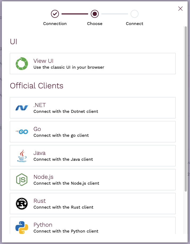Go back to the Connection step circle
The width and height of the screenshot is (190, 244).
pyautogui.click(x=55, y=14)
